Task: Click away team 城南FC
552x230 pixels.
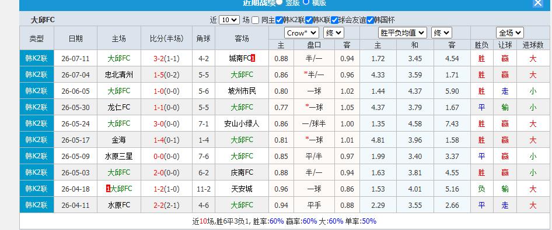Action: point(240,58)
